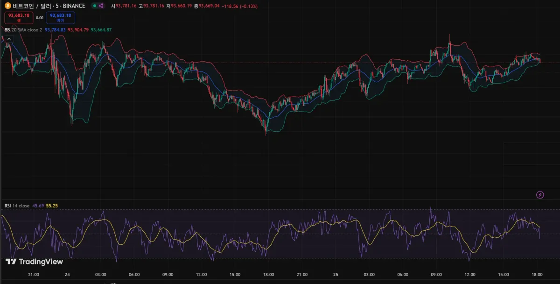Click the green market status dot
The image size is (560, 284).
[94, 6]
